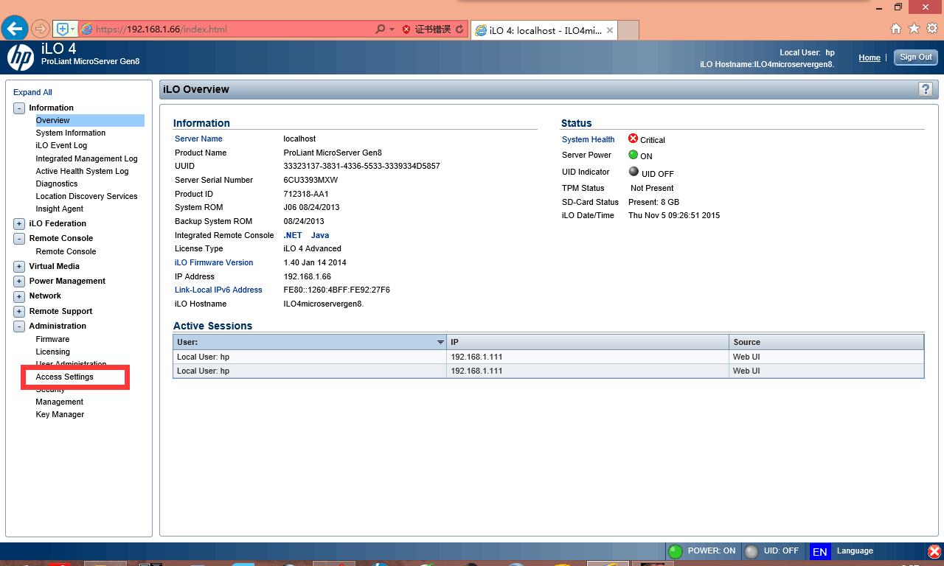Select Overview in the navigation tree
944x566 pixels.
click(x=52, y=120)
